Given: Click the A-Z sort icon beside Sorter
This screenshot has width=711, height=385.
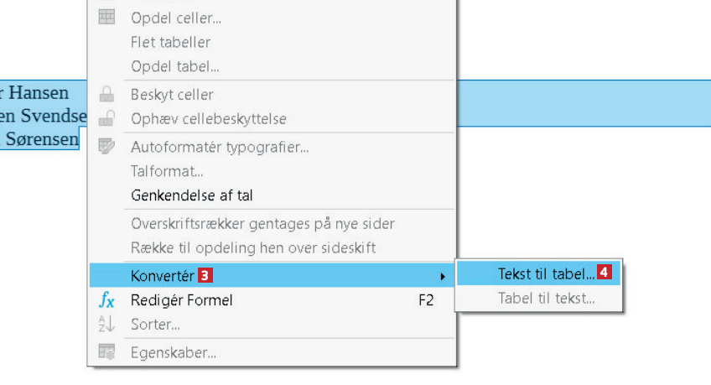Looking at the screenshot, I should click(x=106, y=324).
